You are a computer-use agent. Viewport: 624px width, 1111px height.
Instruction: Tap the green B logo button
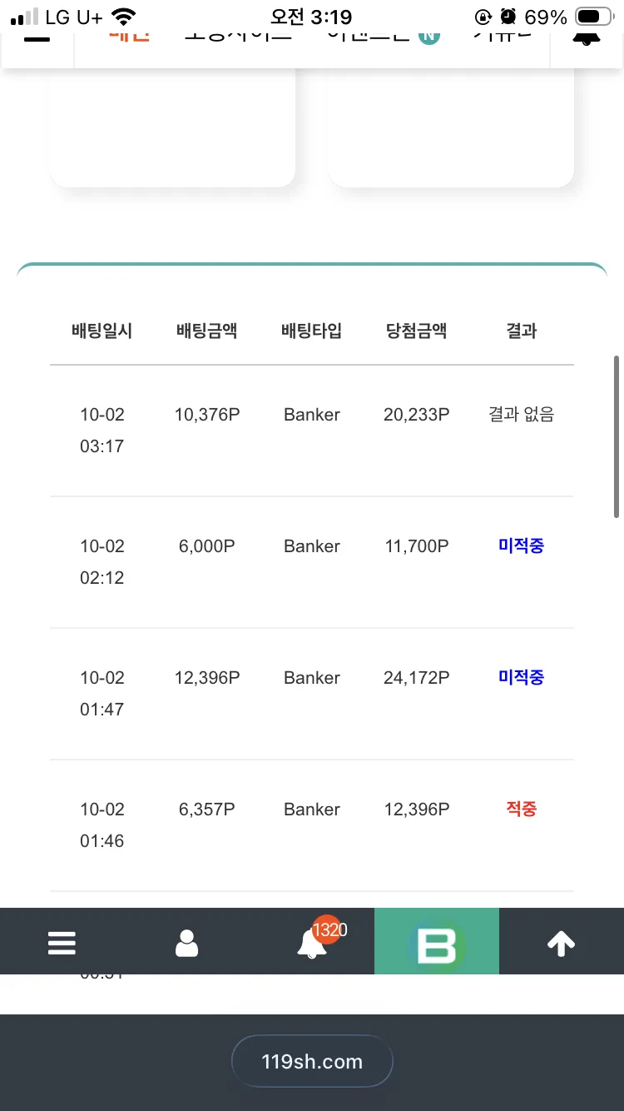437,942
